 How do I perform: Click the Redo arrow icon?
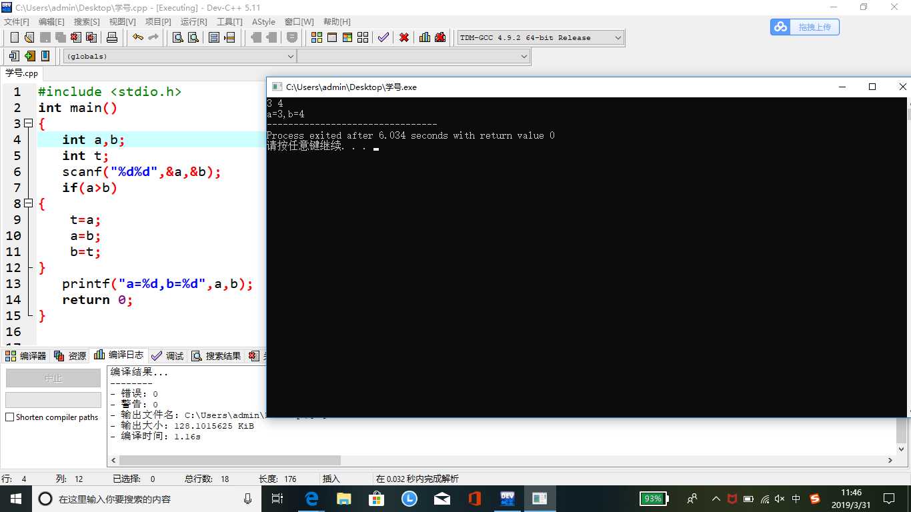(x=153, y=37)
